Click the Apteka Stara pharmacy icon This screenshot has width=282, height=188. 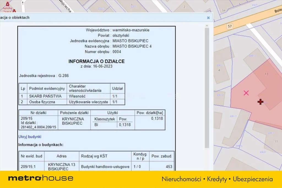(x=8, y=5)
